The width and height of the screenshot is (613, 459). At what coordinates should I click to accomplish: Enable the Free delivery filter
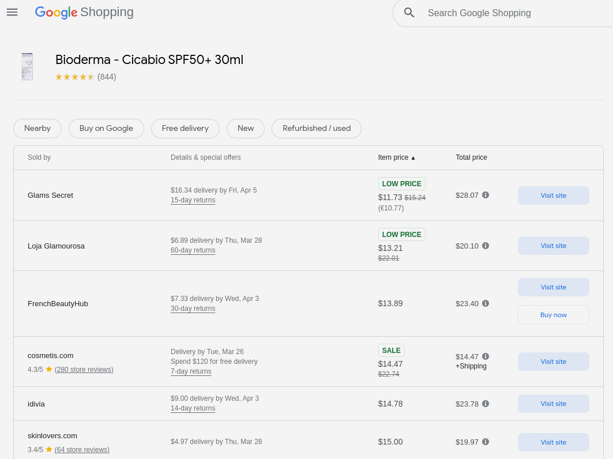point(185,129)
